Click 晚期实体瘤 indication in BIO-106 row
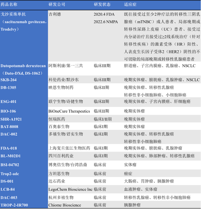 134,111
